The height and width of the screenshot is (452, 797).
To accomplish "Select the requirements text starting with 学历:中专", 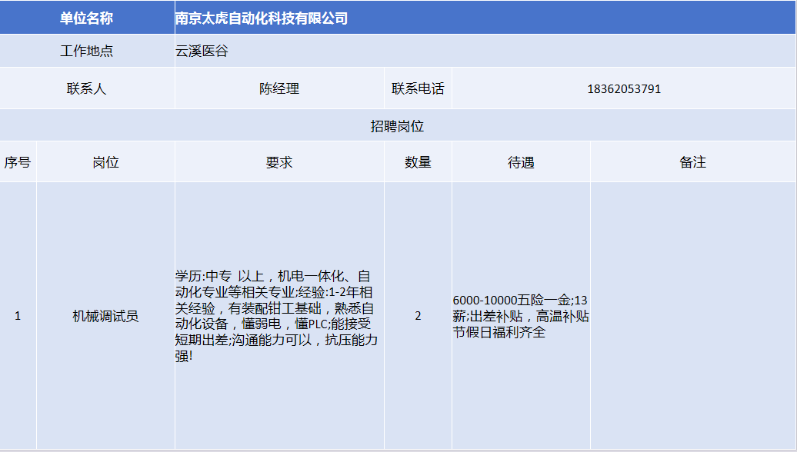I will click(x=278, y=316).
